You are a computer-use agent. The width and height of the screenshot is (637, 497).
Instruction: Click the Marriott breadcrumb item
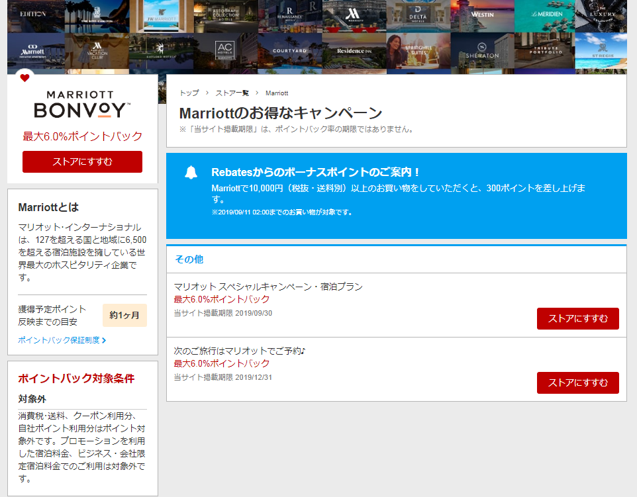click(277, 93)
